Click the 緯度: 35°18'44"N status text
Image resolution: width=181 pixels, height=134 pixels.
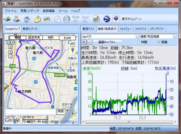122,129
